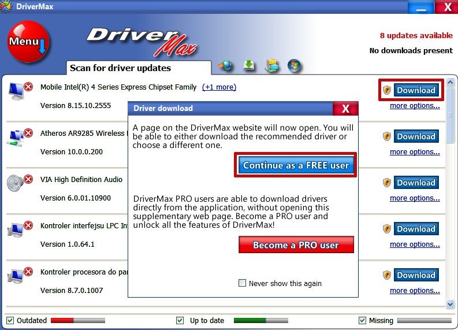This screenshot has height=330, width=458.
Task: Open more options for Intel Chipset
Action: tap(415, 106)
